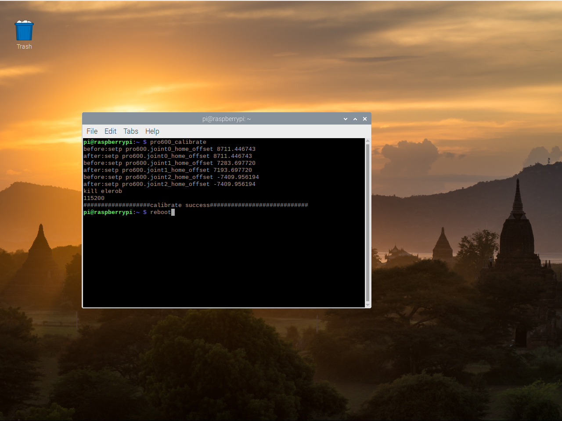
Task: Select the pro600_calibrate command text
Action: 177,142
